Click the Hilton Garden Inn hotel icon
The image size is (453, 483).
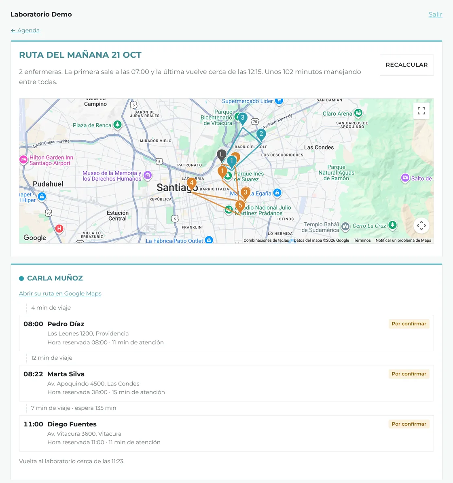coord(23,160)
